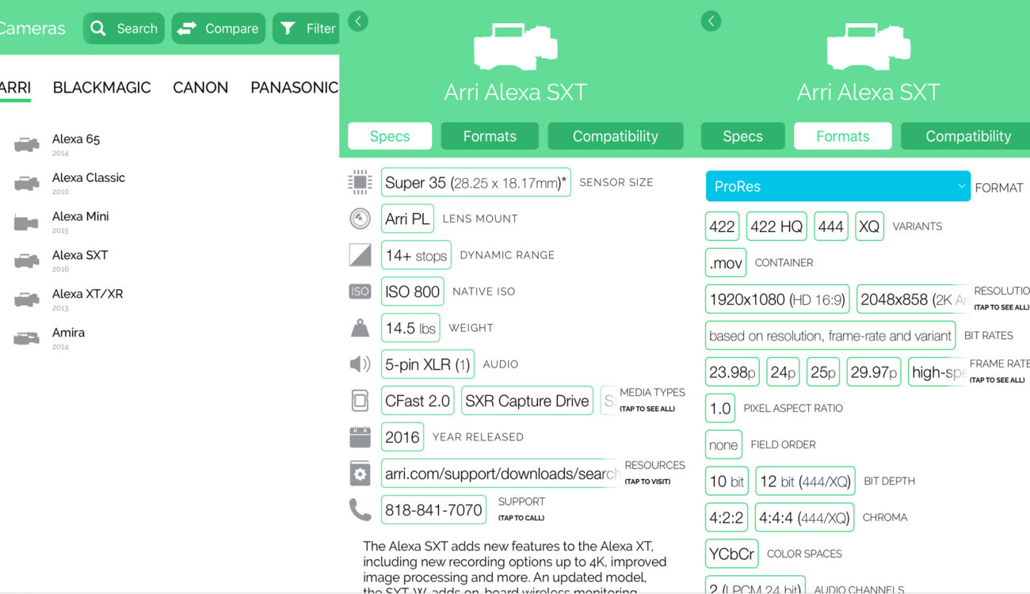
Task: Tap the 24p frame rate
Action: (783, 372)
